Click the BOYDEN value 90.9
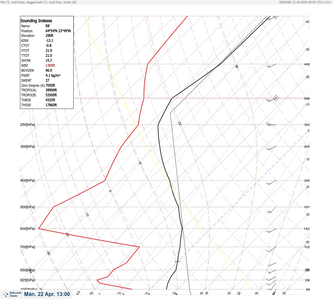333x299 pixels. (x=48, y=70)
